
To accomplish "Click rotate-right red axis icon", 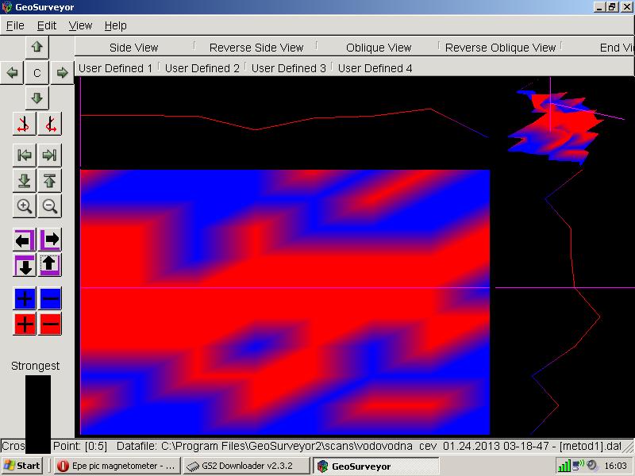I will coord(50,124).
